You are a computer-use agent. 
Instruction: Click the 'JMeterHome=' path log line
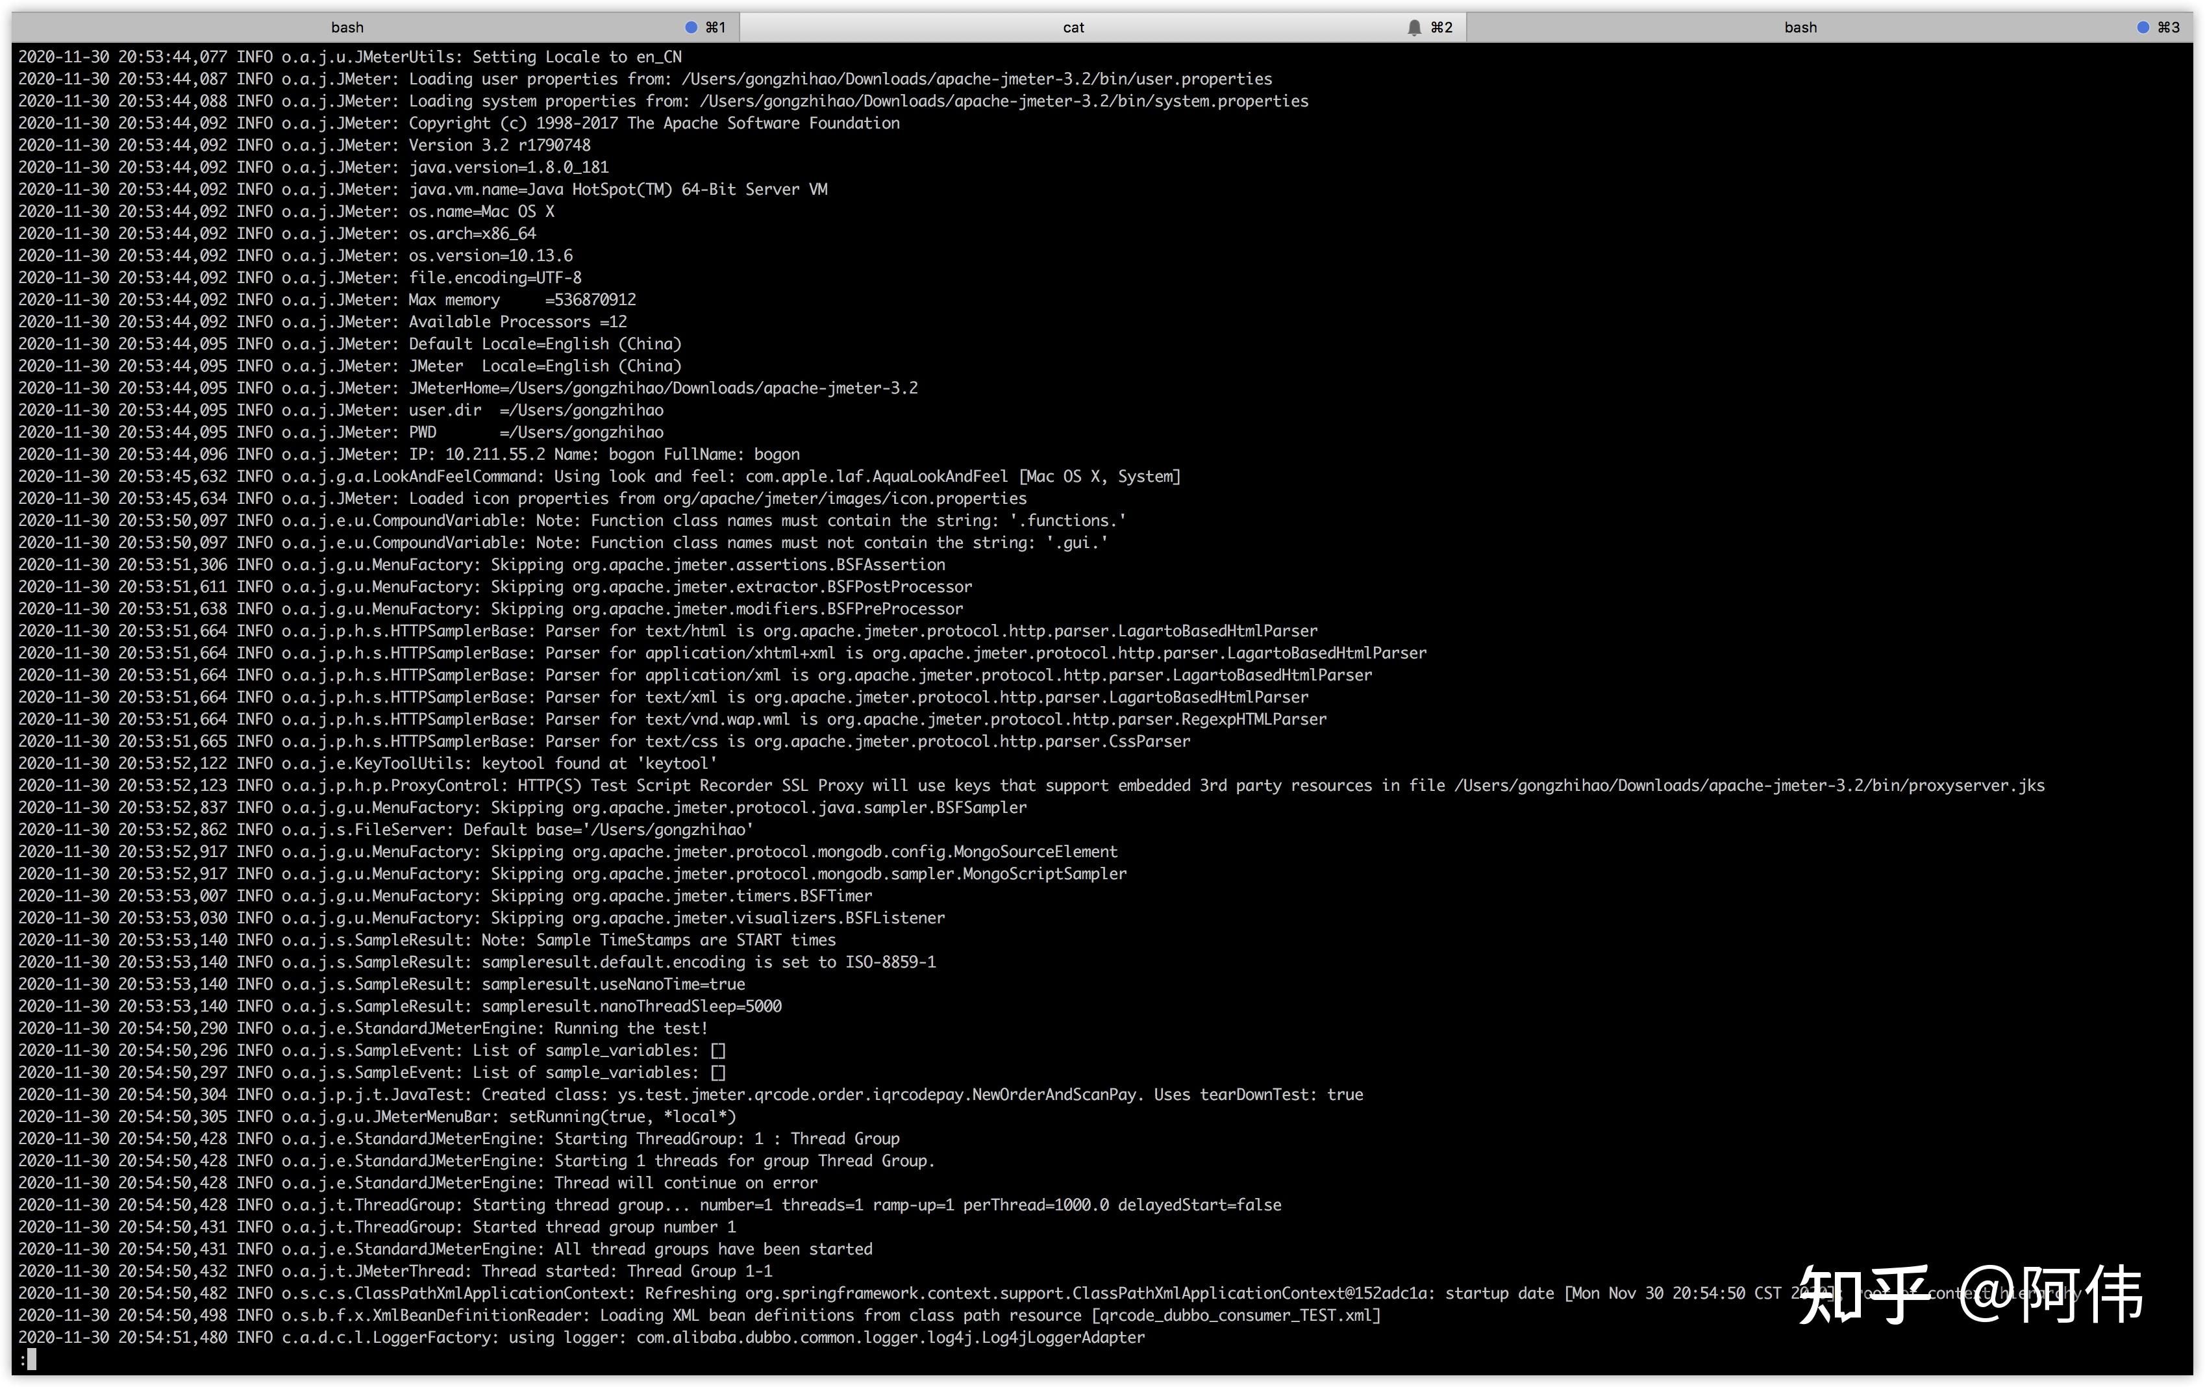pos(468,388)
